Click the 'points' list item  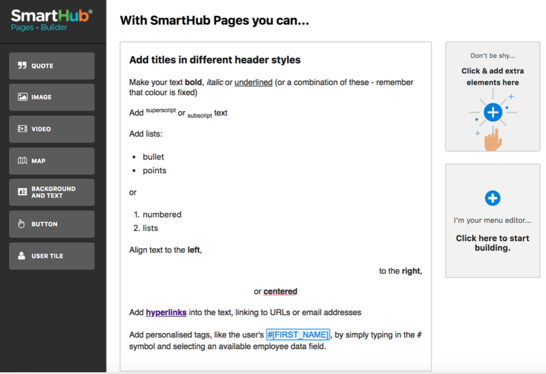[x=155, y=171]
